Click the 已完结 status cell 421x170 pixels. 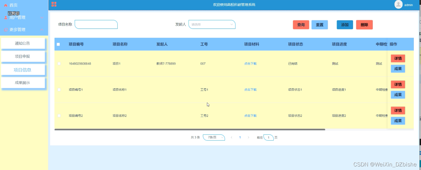pyautogui.click(x=293, y=64)
